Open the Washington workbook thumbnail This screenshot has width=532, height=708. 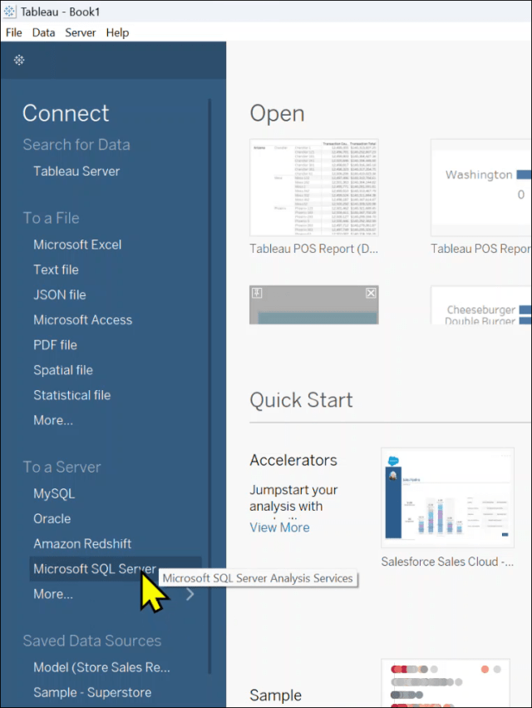click(481, 187)
